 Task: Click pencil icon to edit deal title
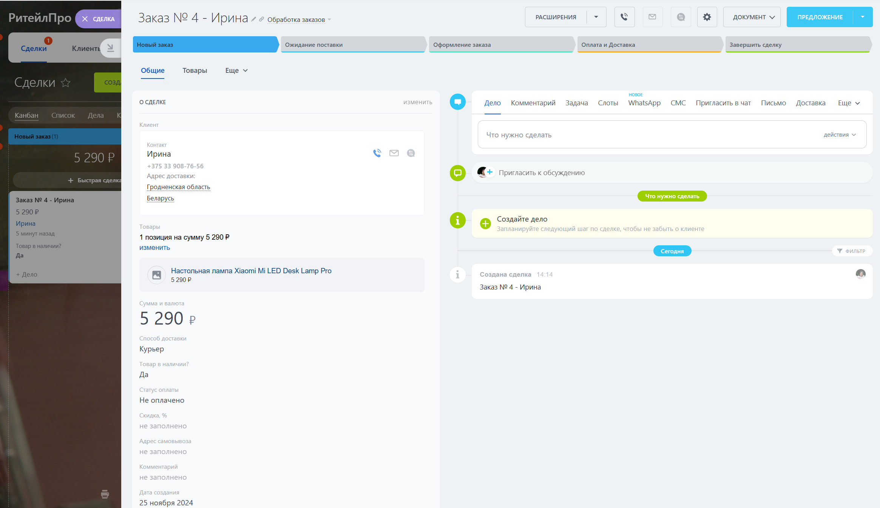click(254, 19)
